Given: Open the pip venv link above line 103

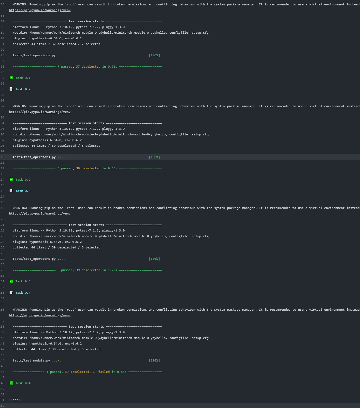Looking at the screenshot, I should tap(40, 112).
